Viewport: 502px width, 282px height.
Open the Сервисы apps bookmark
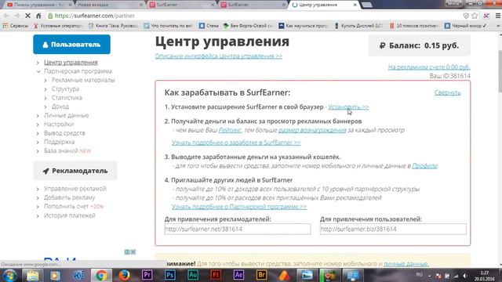pos(16,26)
